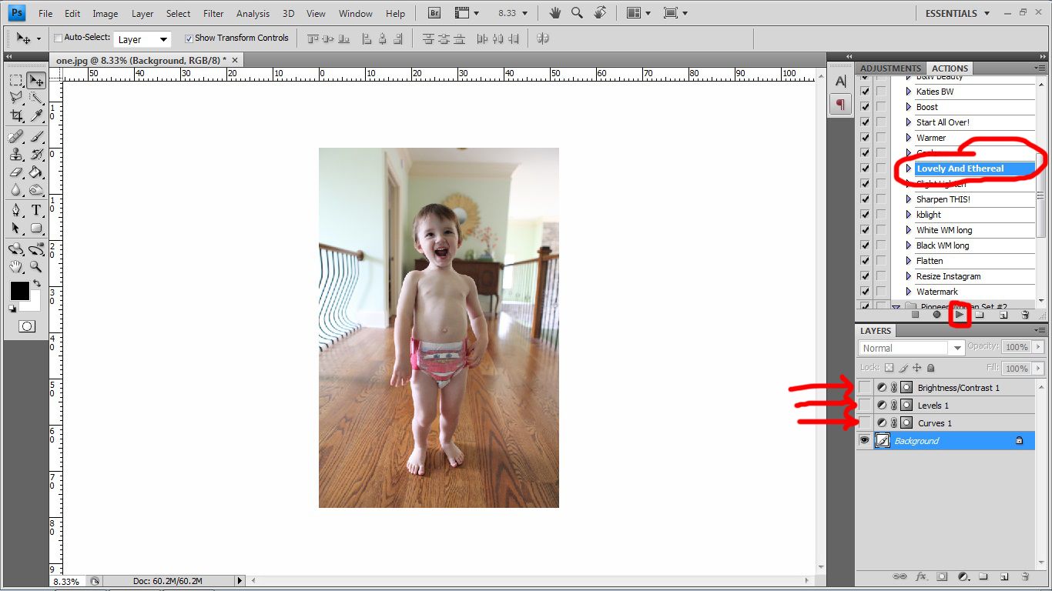Open the Filter menu
1052x591 pixels.
(x=213, y=12)
